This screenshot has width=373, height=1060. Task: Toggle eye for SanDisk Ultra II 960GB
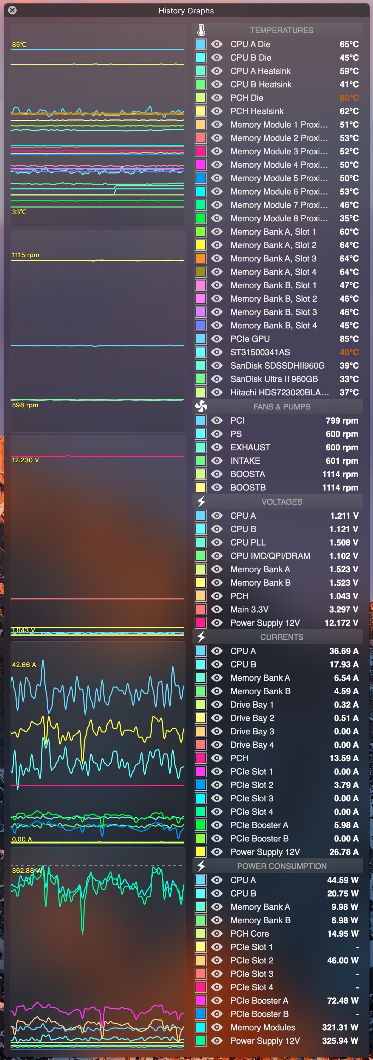click(216, 379)
